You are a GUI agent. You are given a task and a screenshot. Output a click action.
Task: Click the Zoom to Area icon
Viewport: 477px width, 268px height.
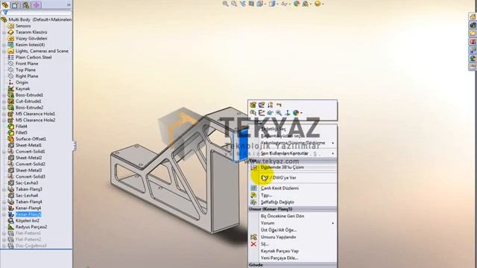[234, 4]
